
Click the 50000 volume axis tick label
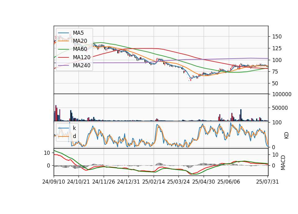tap(280, 108)
